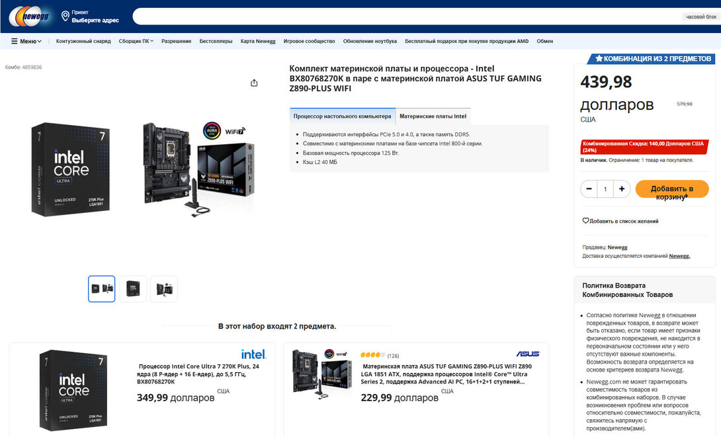
Task: Increase quantity with plus button
Action: point(622,189)
